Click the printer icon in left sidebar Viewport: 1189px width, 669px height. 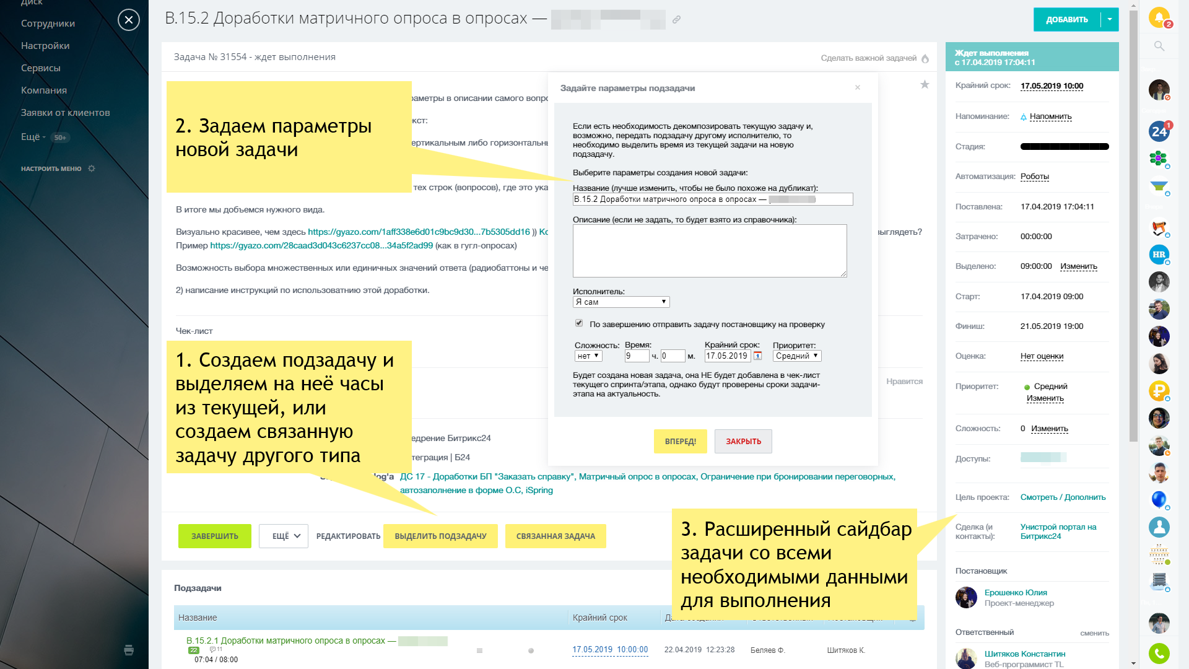[x=129, y=650]
